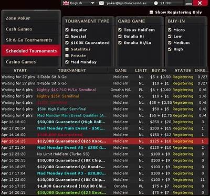Select $50,000 Guaranteed High Roller tournament

point(104,122)
